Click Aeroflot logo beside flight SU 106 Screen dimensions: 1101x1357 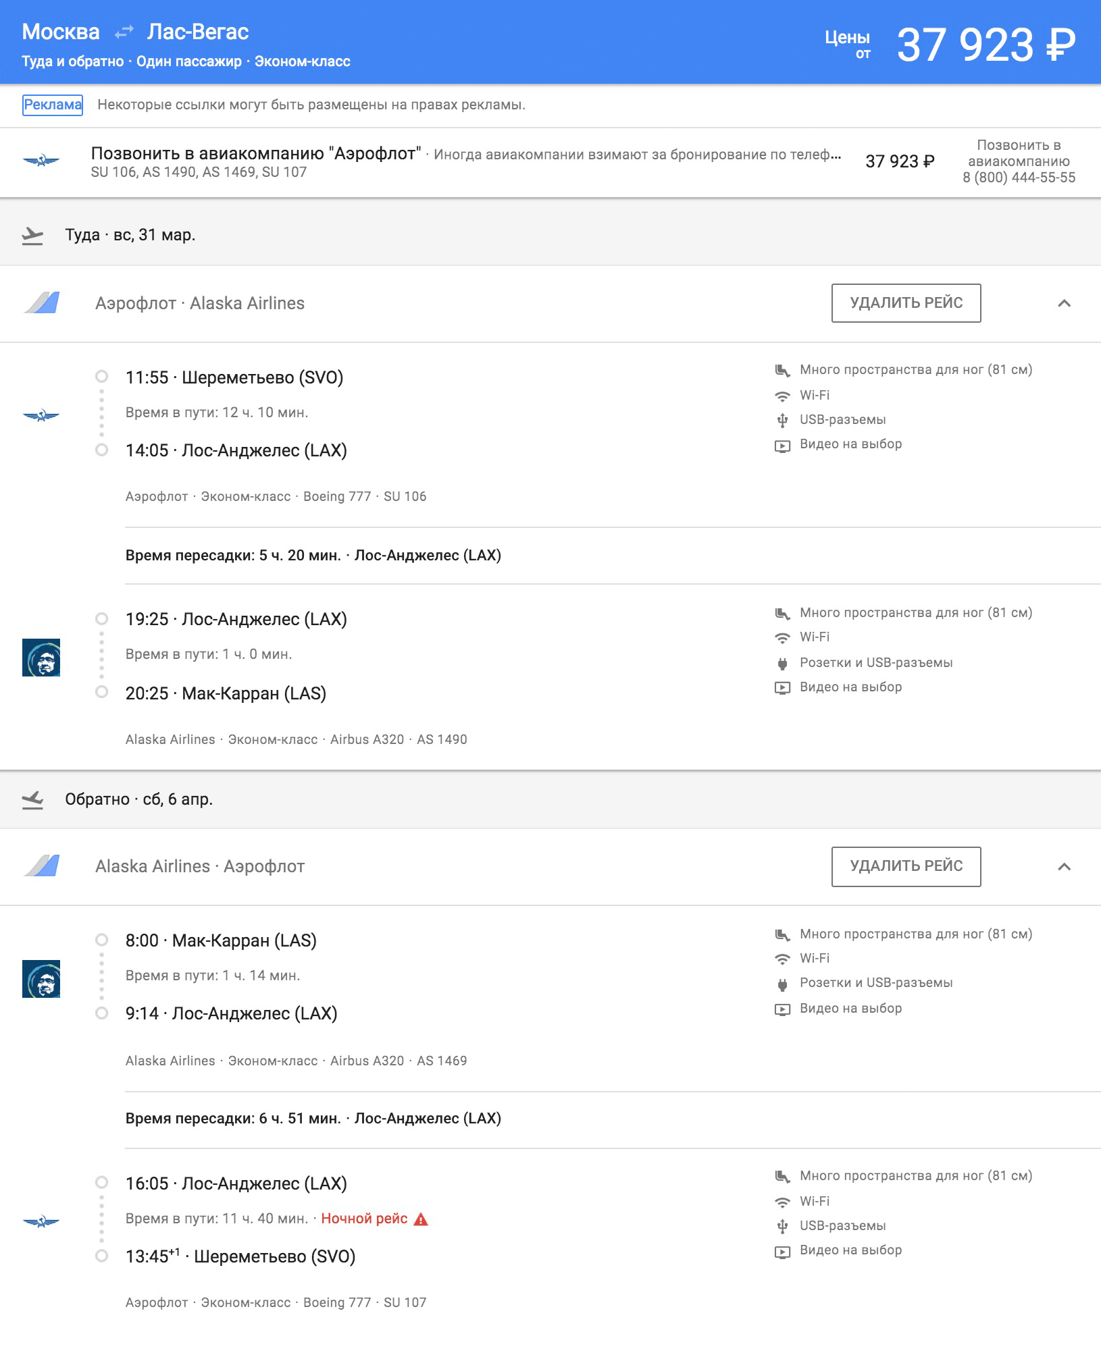(x=41, y=415)
